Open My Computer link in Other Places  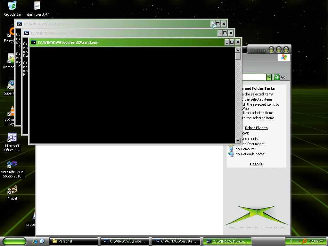click(246, 149)
